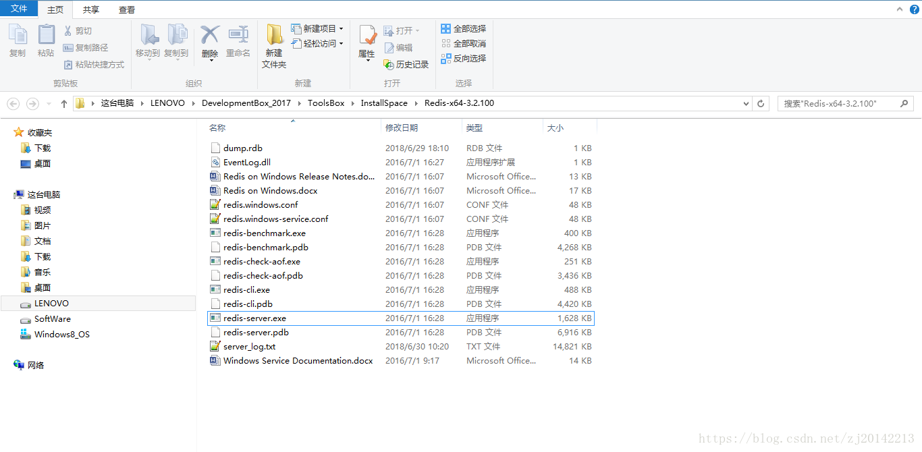Viewport: 922px width, 452px height.
Task: Click the Refresh button
Action: pos(761,104)
